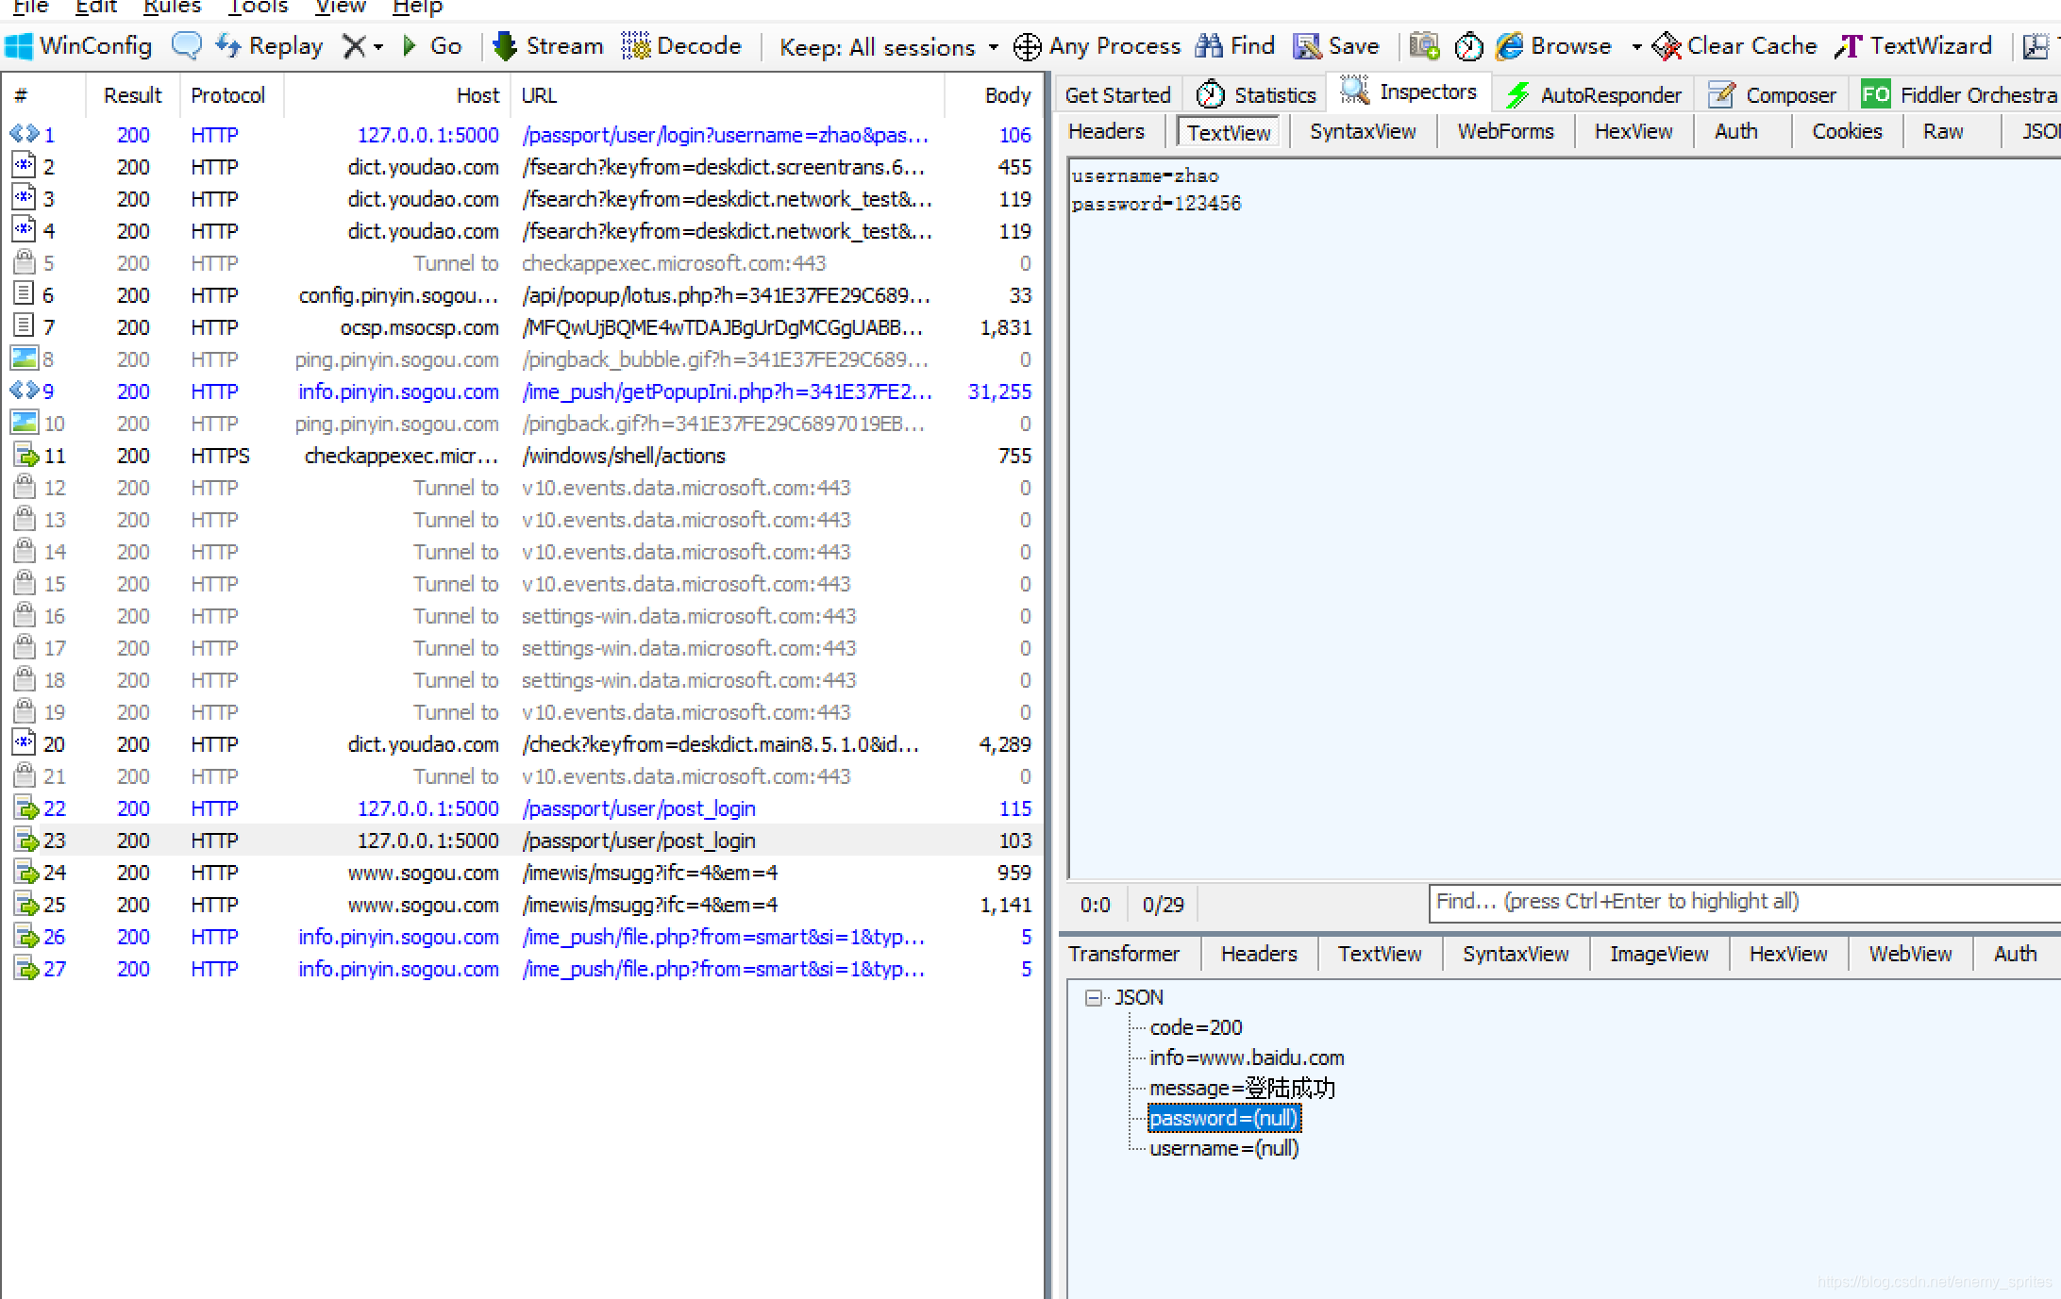Click the comment speech bubble icon
Viewport: 2061px width, 1299px height.
(x=186, y=46)
